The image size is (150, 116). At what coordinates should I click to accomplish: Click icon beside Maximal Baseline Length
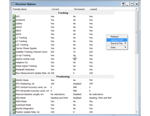14,94
